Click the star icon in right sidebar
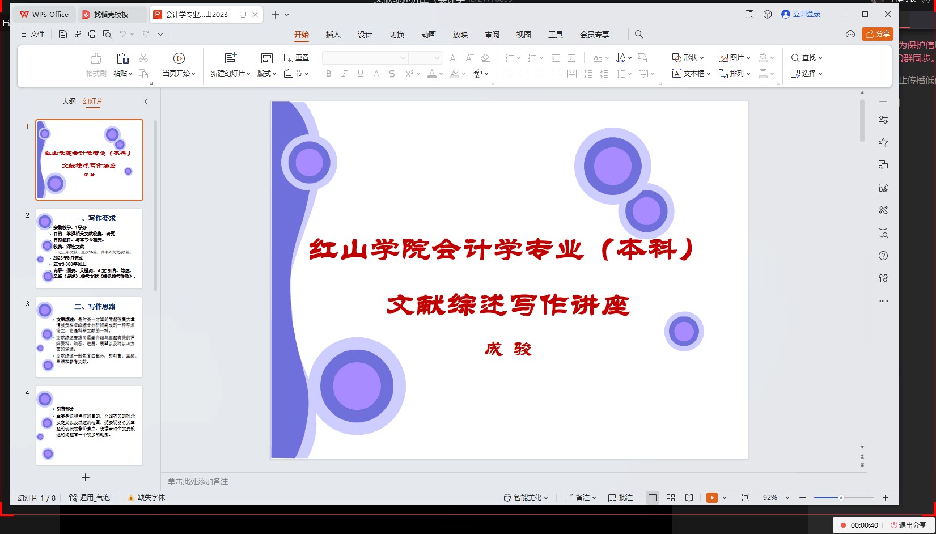The height and width of the screenshot is (534, 936). click(883, 143)
